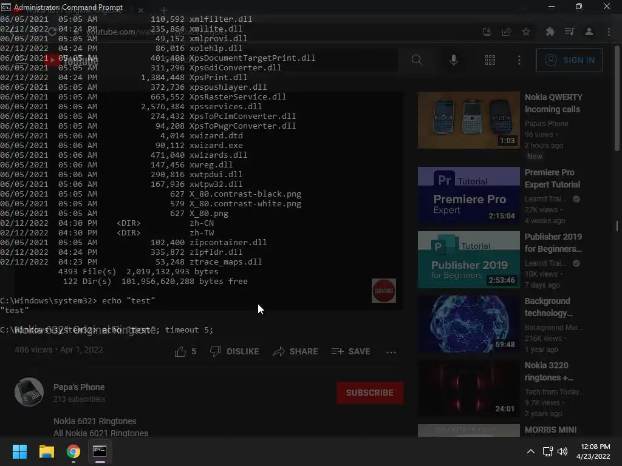Click the MORRIS MINI video title

[x=550, y=430]
